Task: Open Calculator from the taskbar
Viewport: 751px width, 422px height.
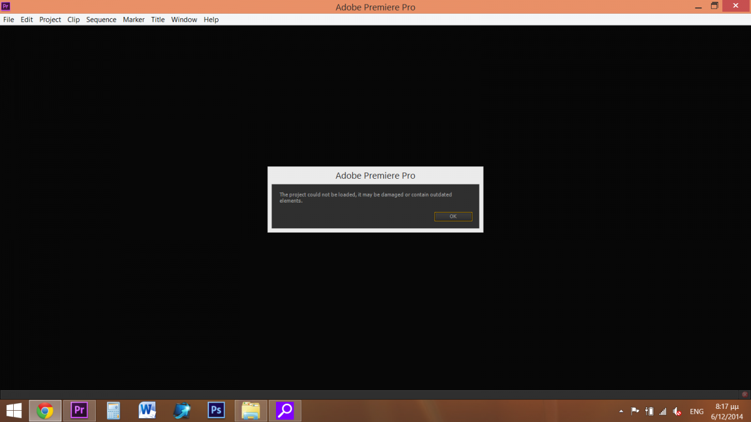Action: click(113, 411)
